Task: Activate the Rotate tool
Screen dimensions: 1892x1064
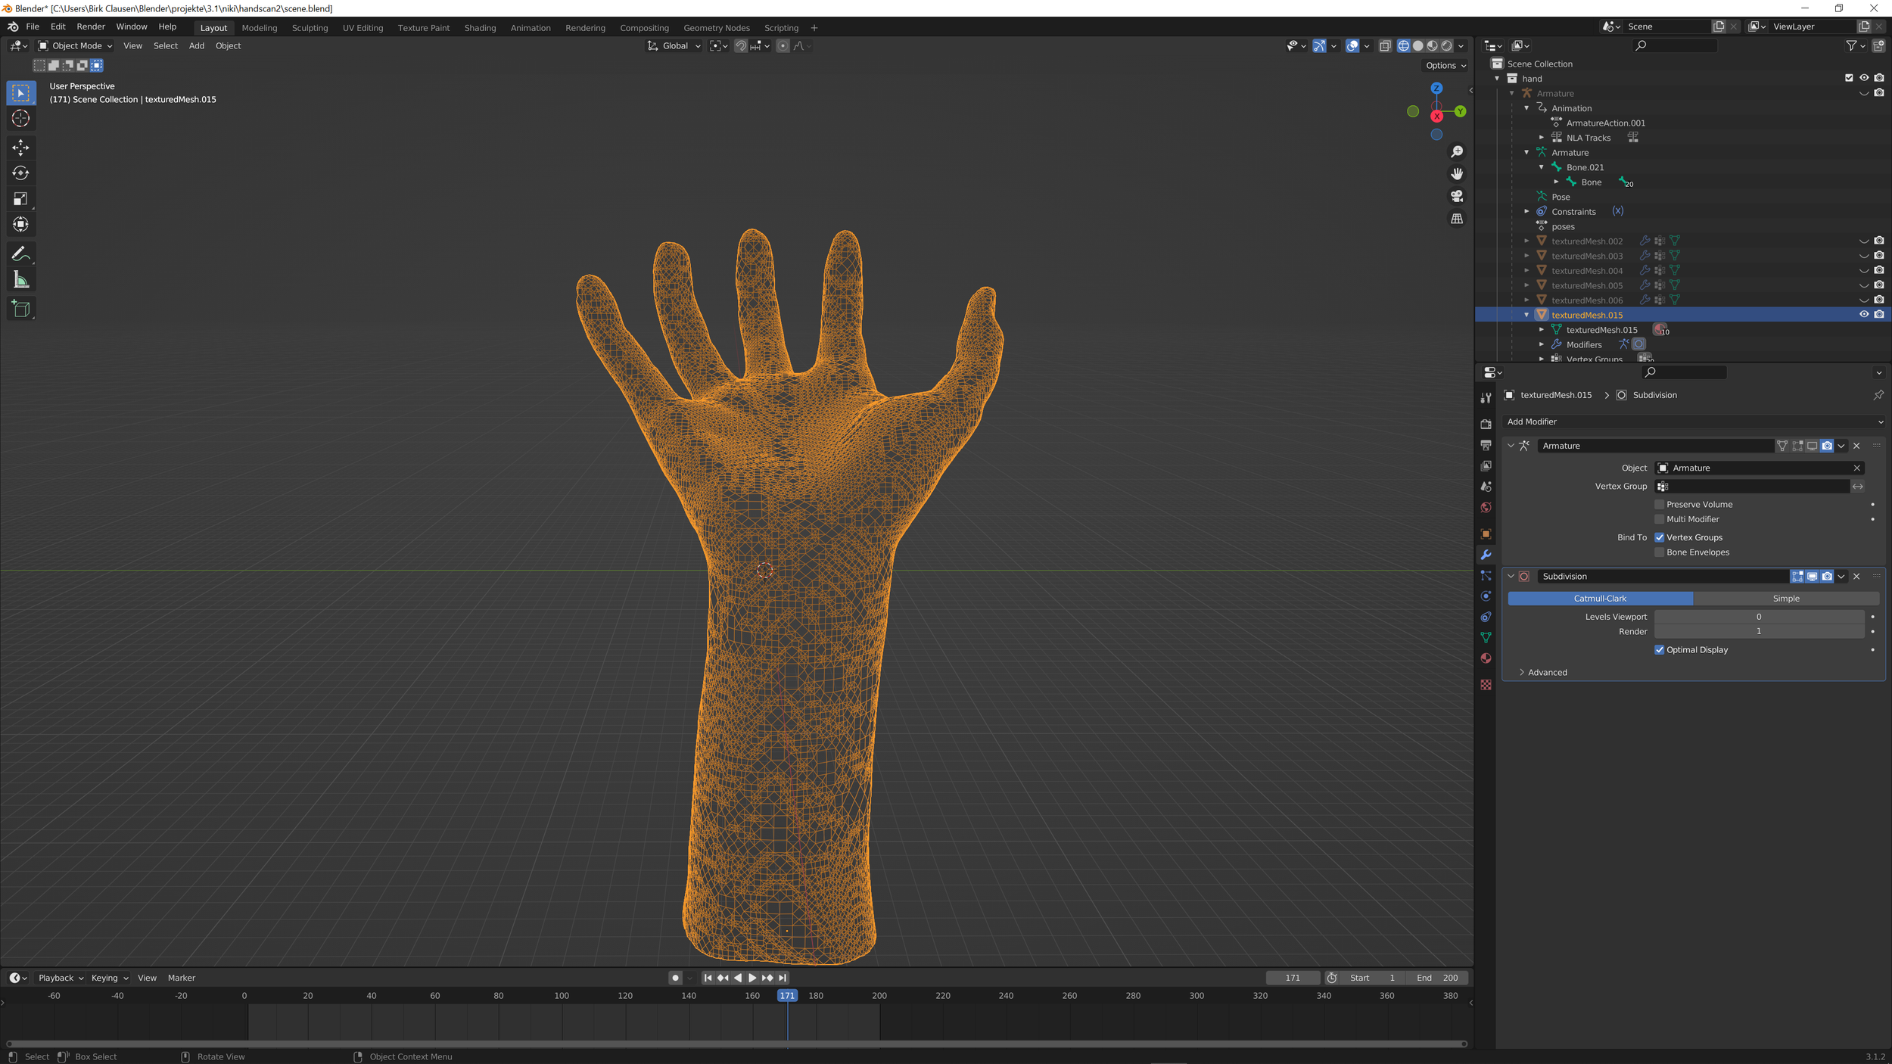Action: click(20, 173)
